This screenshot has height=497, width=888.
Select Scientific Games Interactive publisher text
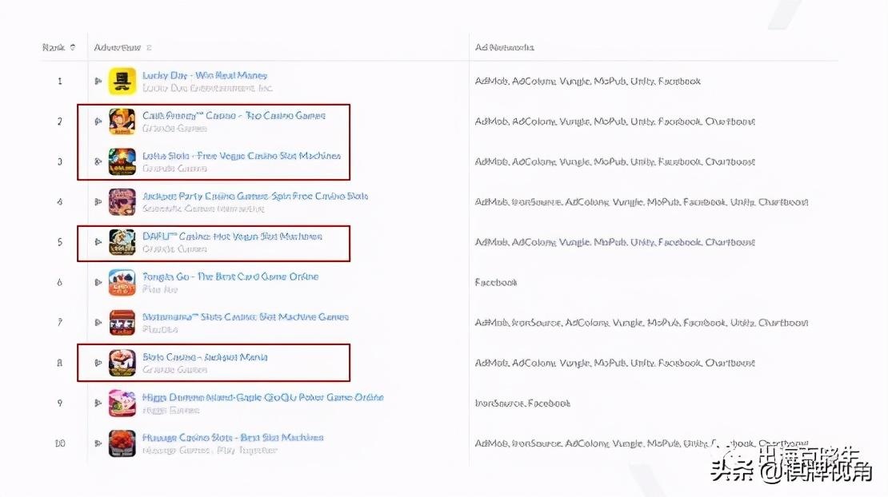[203, 209]
